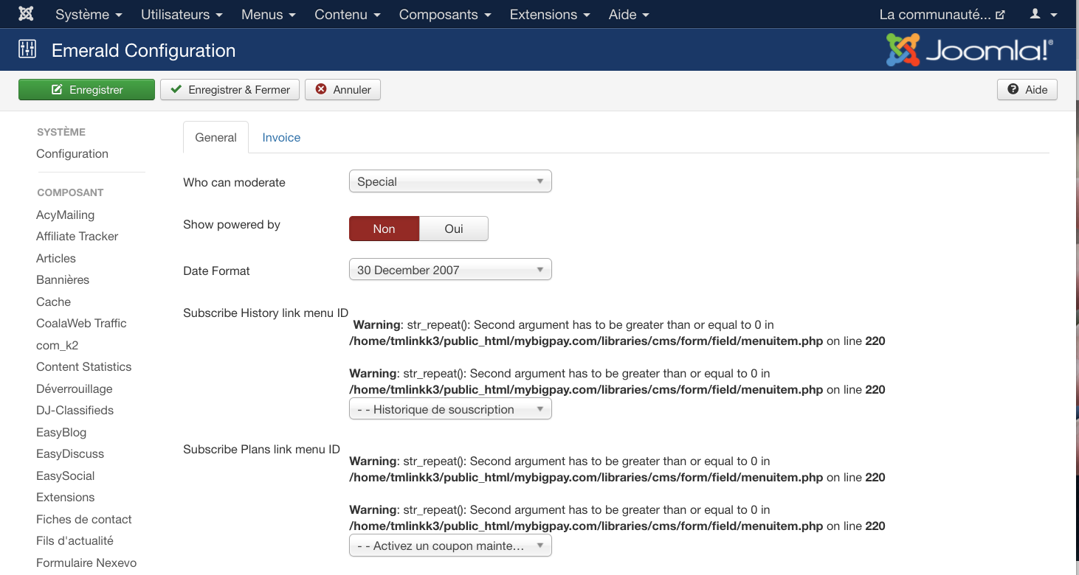This screenshot has width=1079, height=575.
Task: Open EasyBlog in sidebar
Action: [61, 432]
